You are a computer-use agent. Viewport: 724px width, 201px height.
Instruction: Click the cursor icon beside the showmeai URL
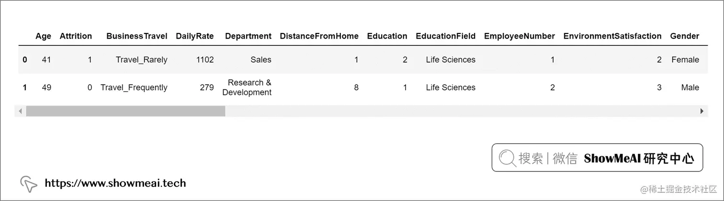(28, 184)
